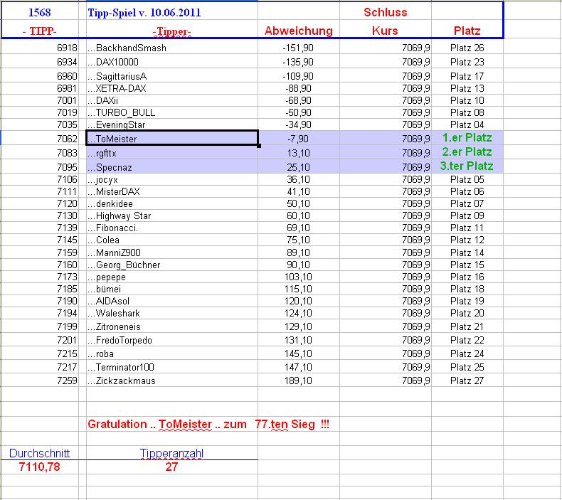Select the '3.ter Platz' cell
This screenshot has height=500, width=562.
(467, 166)
